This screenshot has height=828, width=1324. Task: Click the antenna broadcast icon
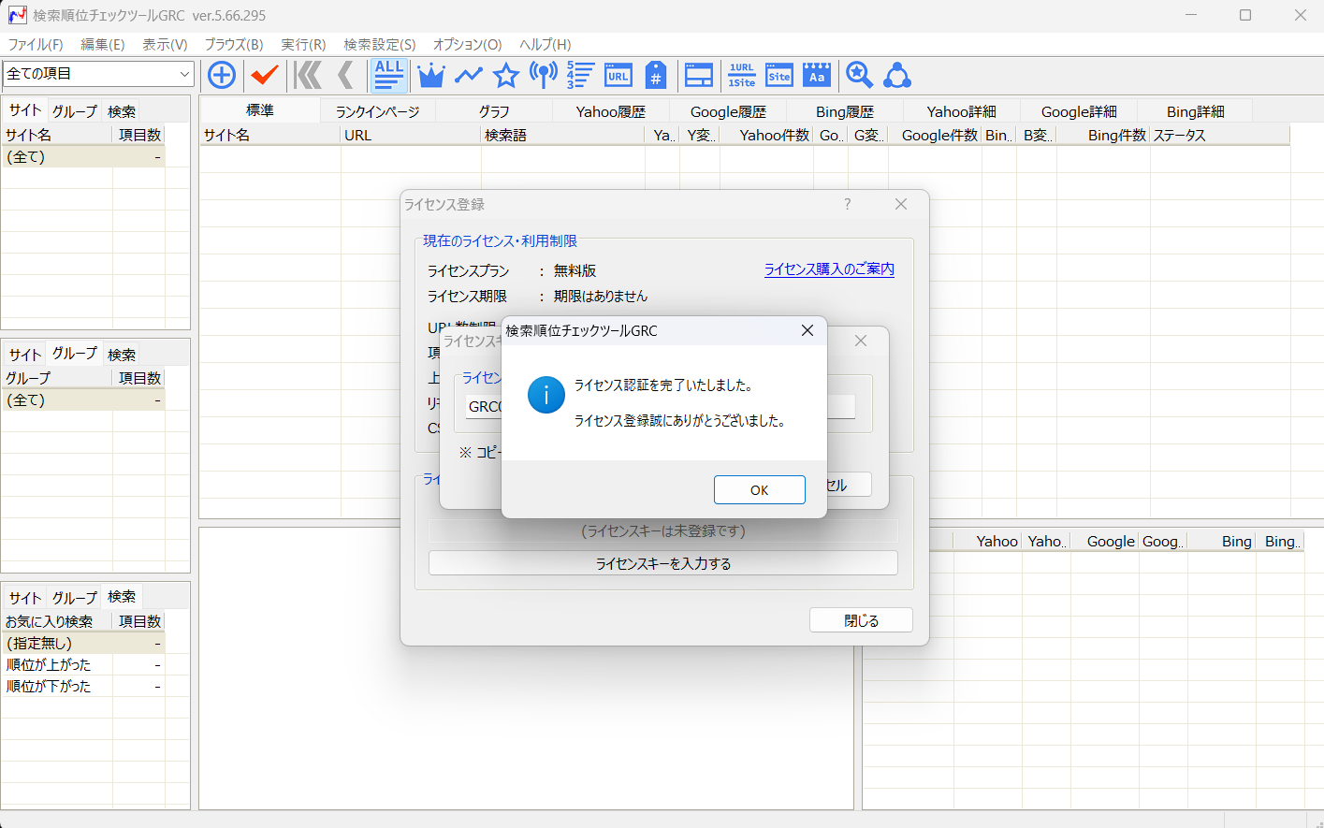(544, 75)
